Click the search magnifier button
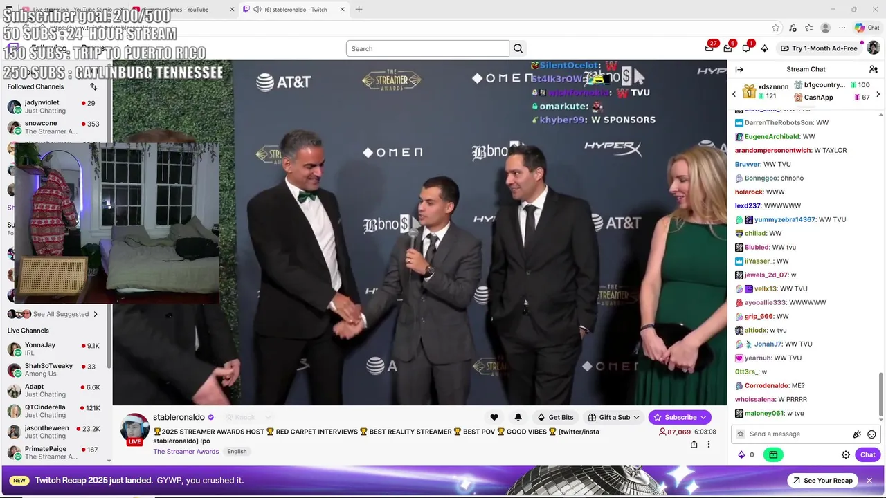This screenshot has width=886, height=498. pos(518,48)
